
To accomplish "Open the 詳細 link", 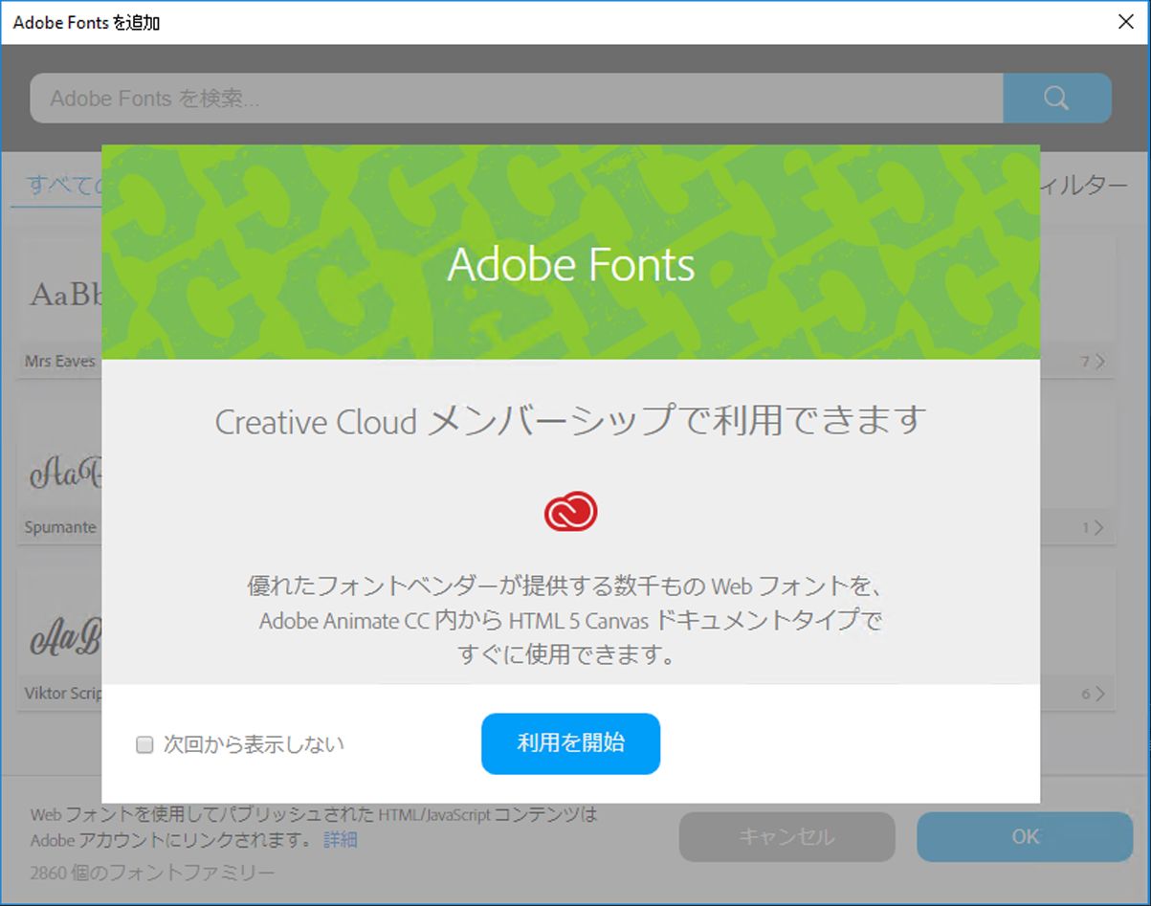I will tap(339, 842).
